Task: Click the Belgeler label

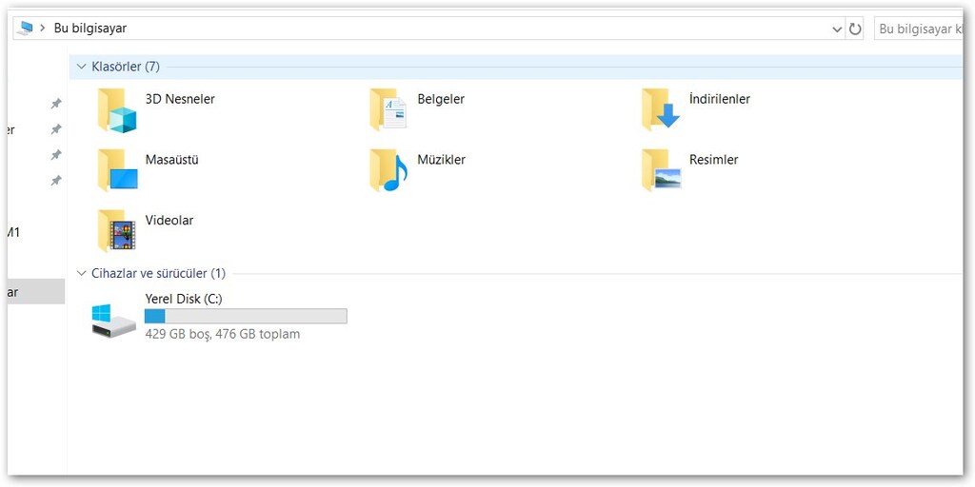Action: [441, 99]
